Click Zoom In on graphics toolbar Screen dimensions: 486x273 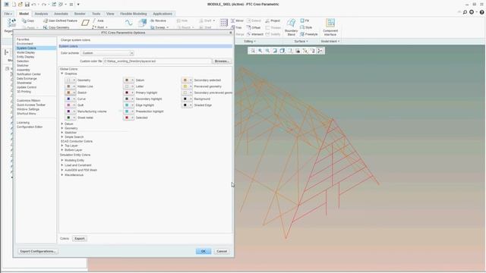[x=260, y=51]
